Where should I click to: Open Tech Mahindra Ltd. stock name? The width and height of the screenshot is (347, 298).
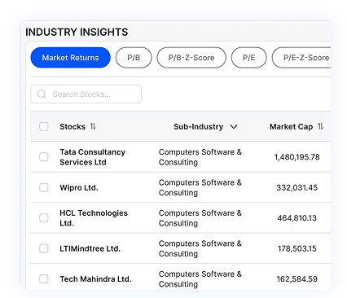tap(95, 279)
